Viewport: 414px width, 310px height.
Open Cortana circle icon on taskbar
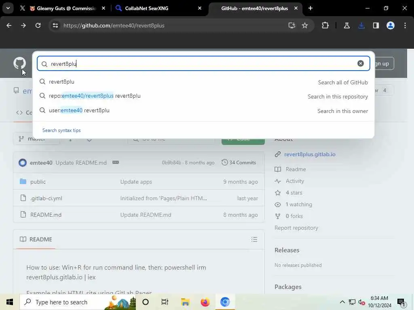[x=146, y=302]
